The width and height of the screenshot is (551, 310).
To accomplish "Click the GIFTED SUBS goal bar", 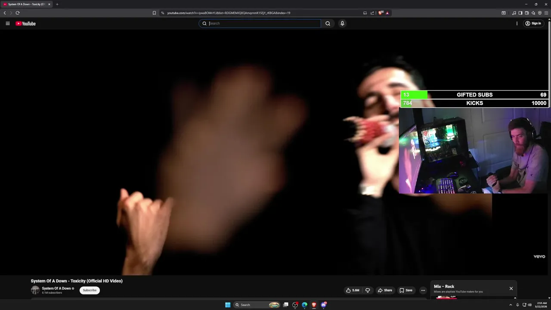I will (474, 95).
